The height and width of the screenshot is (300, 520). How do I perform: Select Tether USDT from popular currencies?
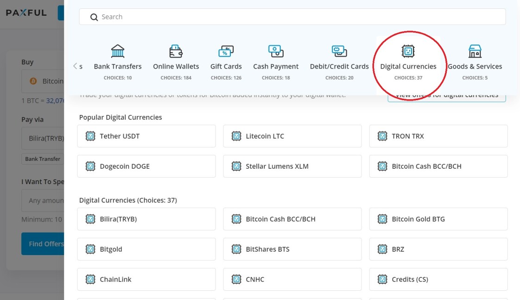point(146,136)
